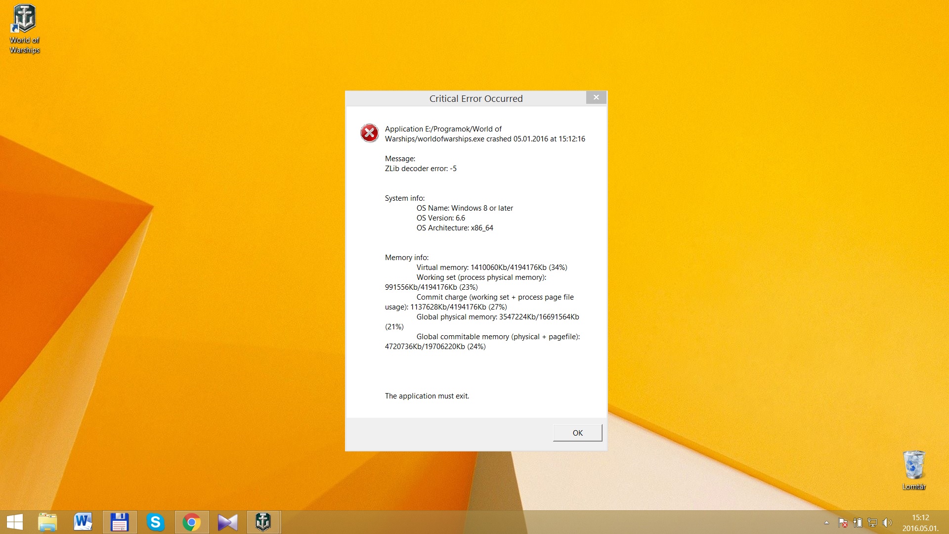Click the red error icon in dialog

(369, 133)
